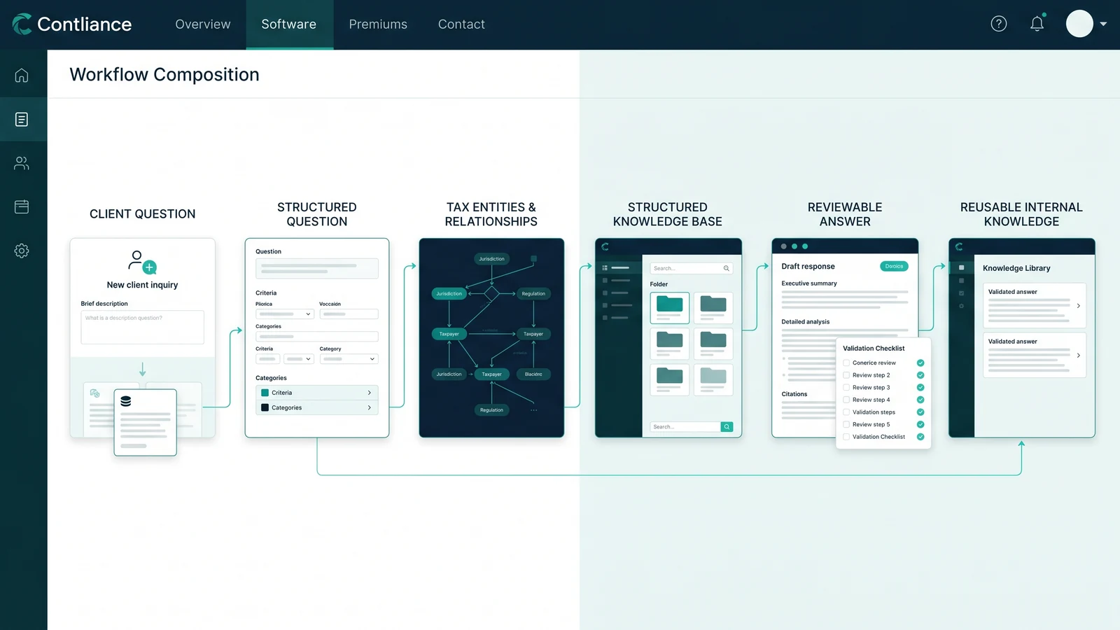Viewport: 1120px width, 630px height.
Task: Click the 'Executive summary' heading
Action: (x=809, y=283)
